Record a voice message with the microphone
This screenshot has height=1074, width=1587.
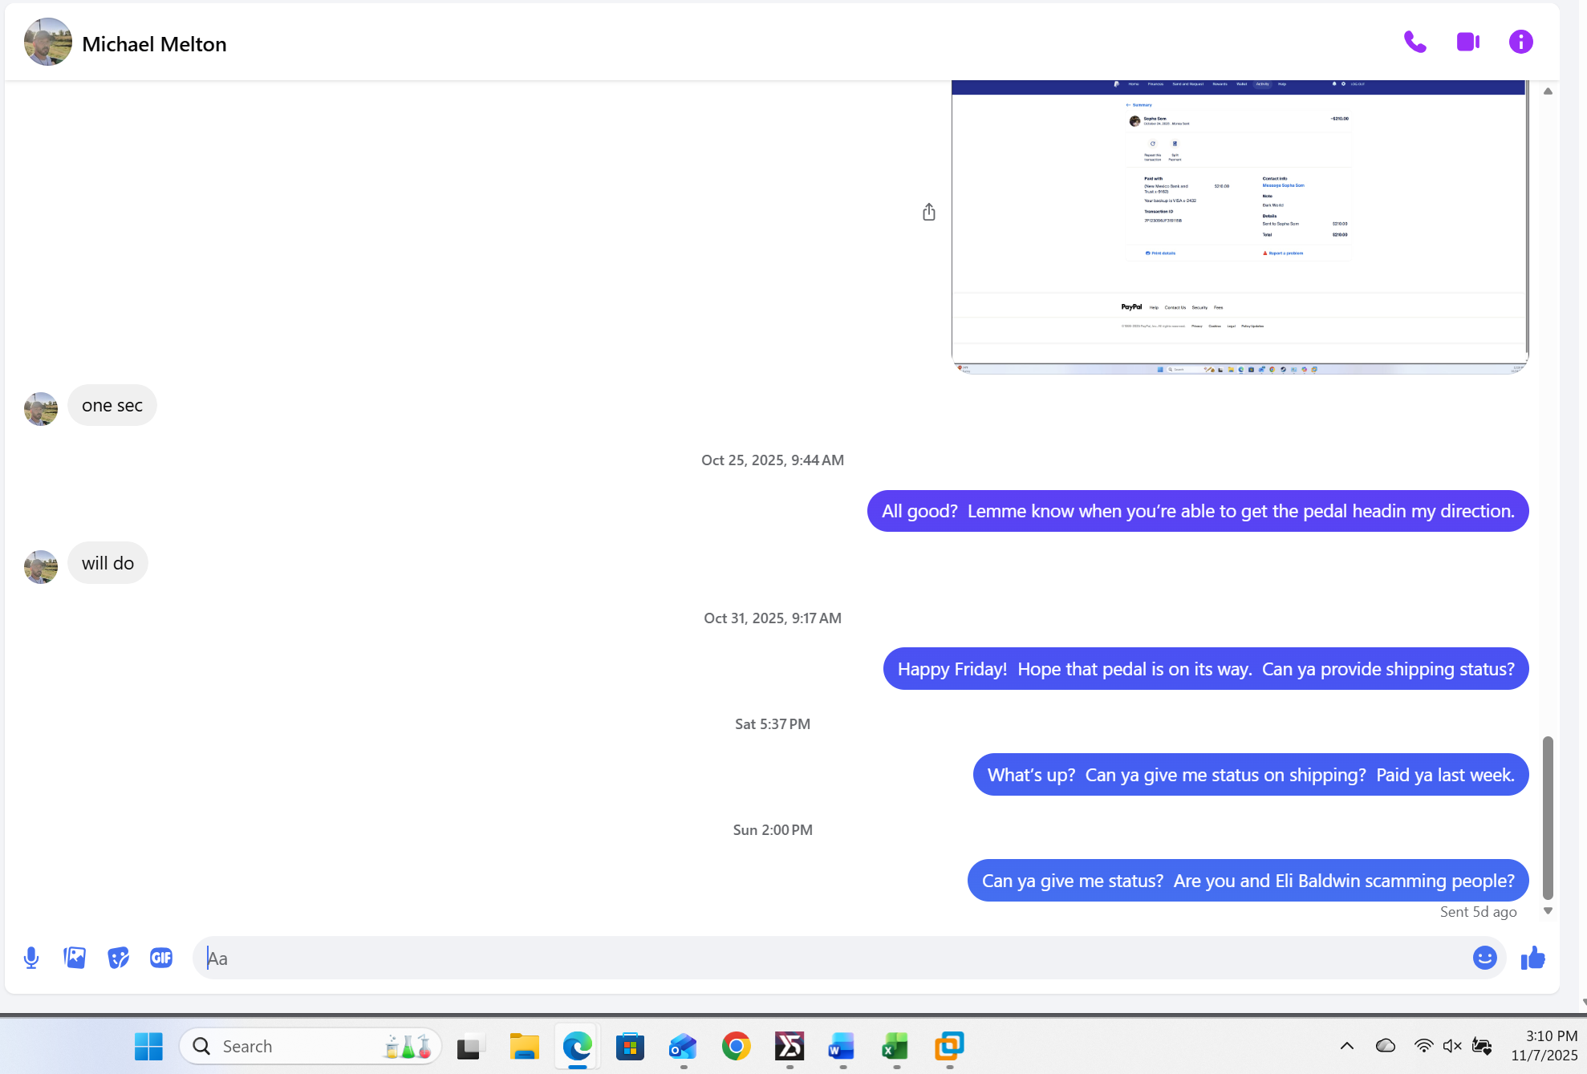(31, 958)
